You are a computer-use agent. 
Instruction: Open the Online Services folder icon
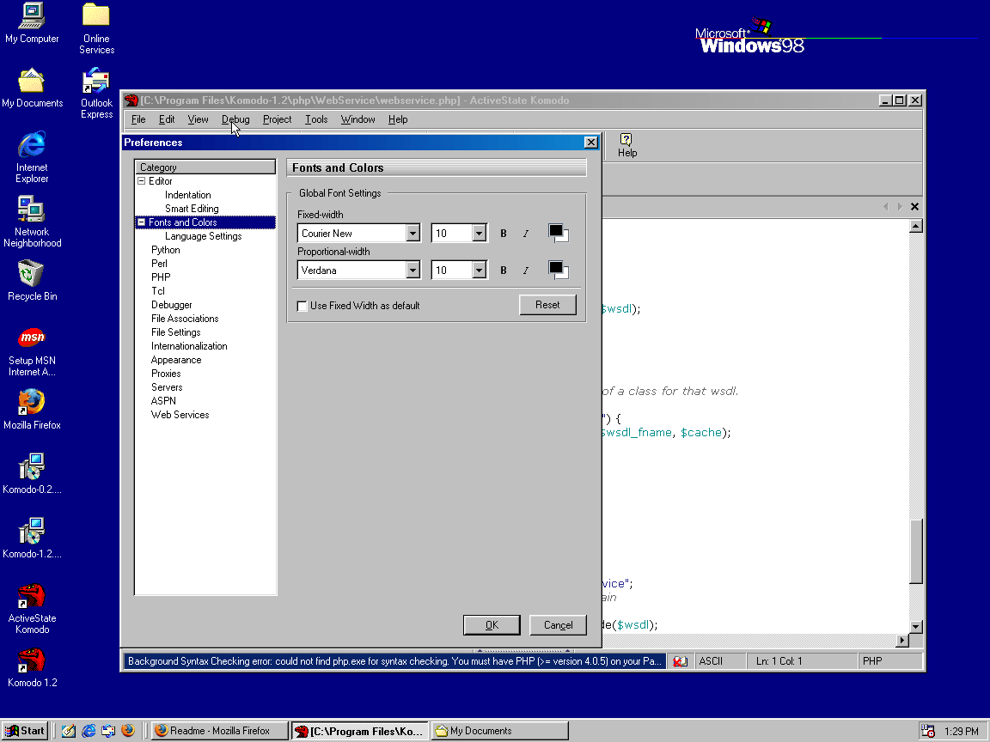tap(96, 28)
